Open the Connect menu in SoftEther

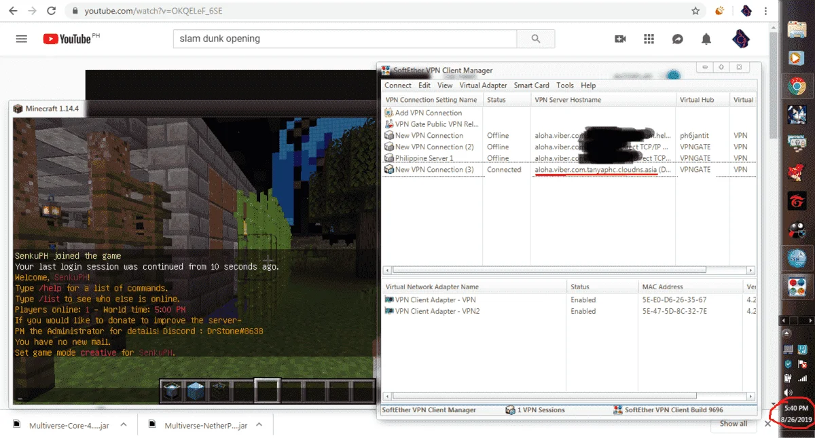pyautogui.click(x=398, y=86)
